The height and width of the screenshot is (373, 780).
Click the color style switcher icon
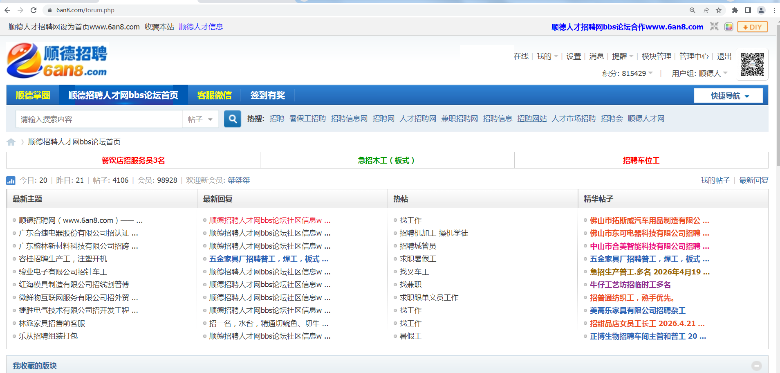click(728, 27)
